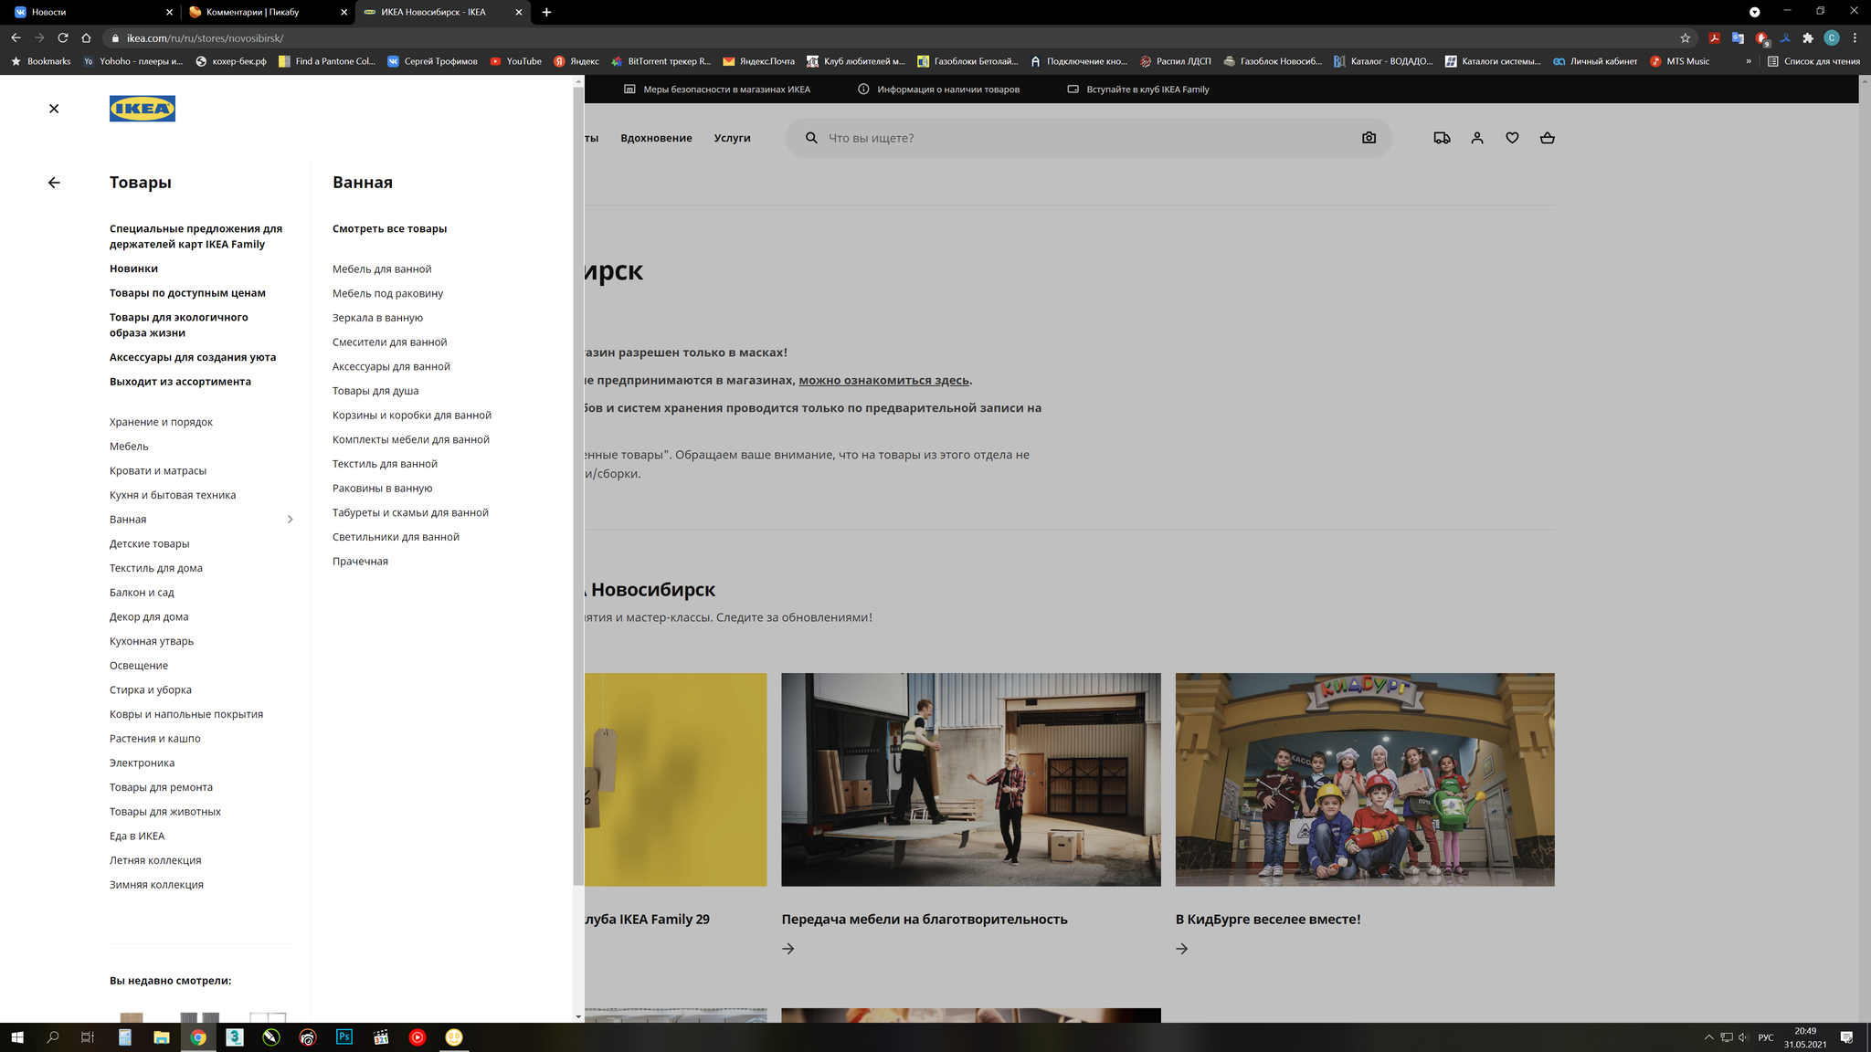The width and height of the screenshot is (1871, 1052).
Task: Click the Что вы ищете search field
Action: [x=1087, y=138]
